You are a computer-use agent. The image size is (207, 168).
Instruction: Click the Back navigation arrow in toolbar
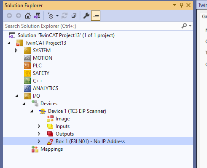(x=9, y=16)
